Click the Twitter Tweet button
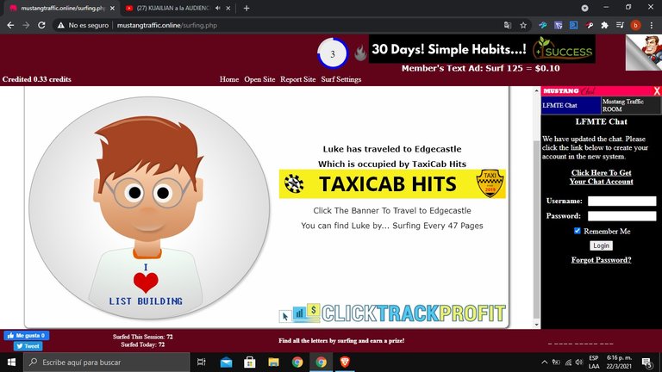The height and width of the screenshot is (372, 662). click(28, 346)
